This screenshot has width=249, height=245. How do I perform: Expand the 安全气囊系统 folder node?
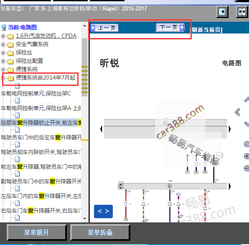click(x=3, y=44)
